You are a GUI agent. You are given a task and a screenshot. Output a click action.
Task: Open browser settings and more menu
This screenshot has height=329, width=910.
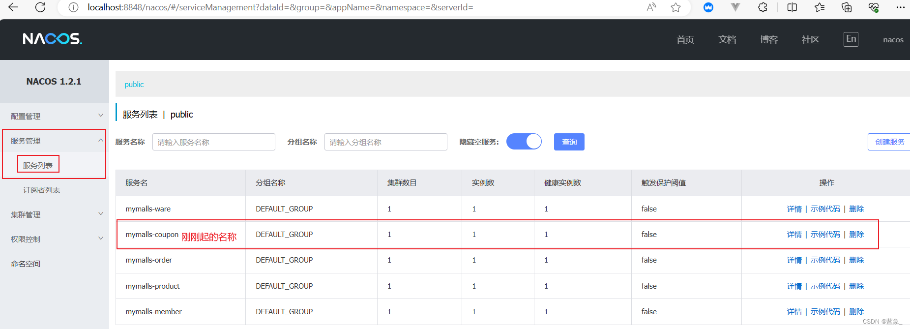[x=901, y=7]
